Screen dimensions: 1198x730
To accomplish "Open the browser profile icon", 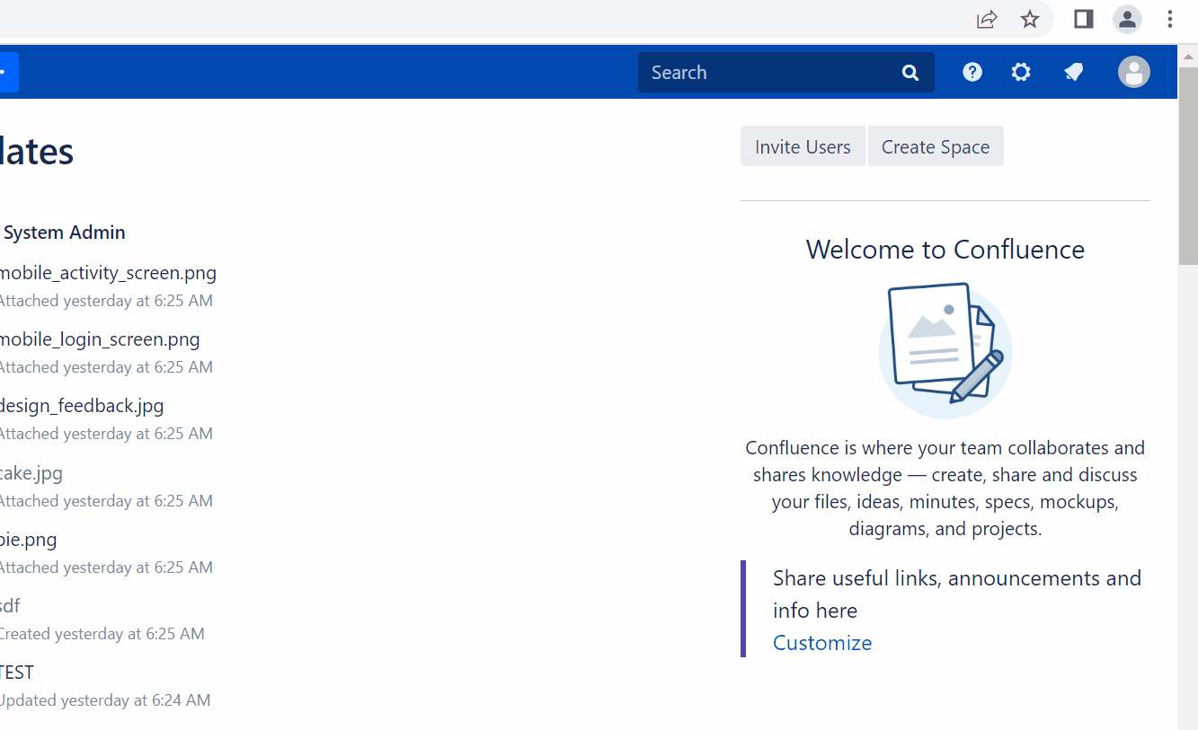I will point(1126,19).
